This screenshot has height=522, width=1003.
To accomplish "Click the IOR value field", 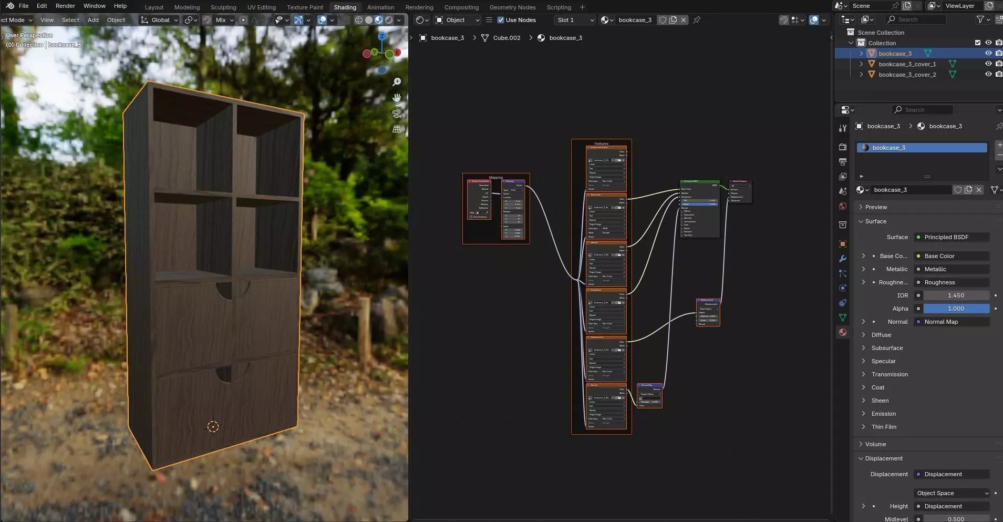I will point(956,295).
